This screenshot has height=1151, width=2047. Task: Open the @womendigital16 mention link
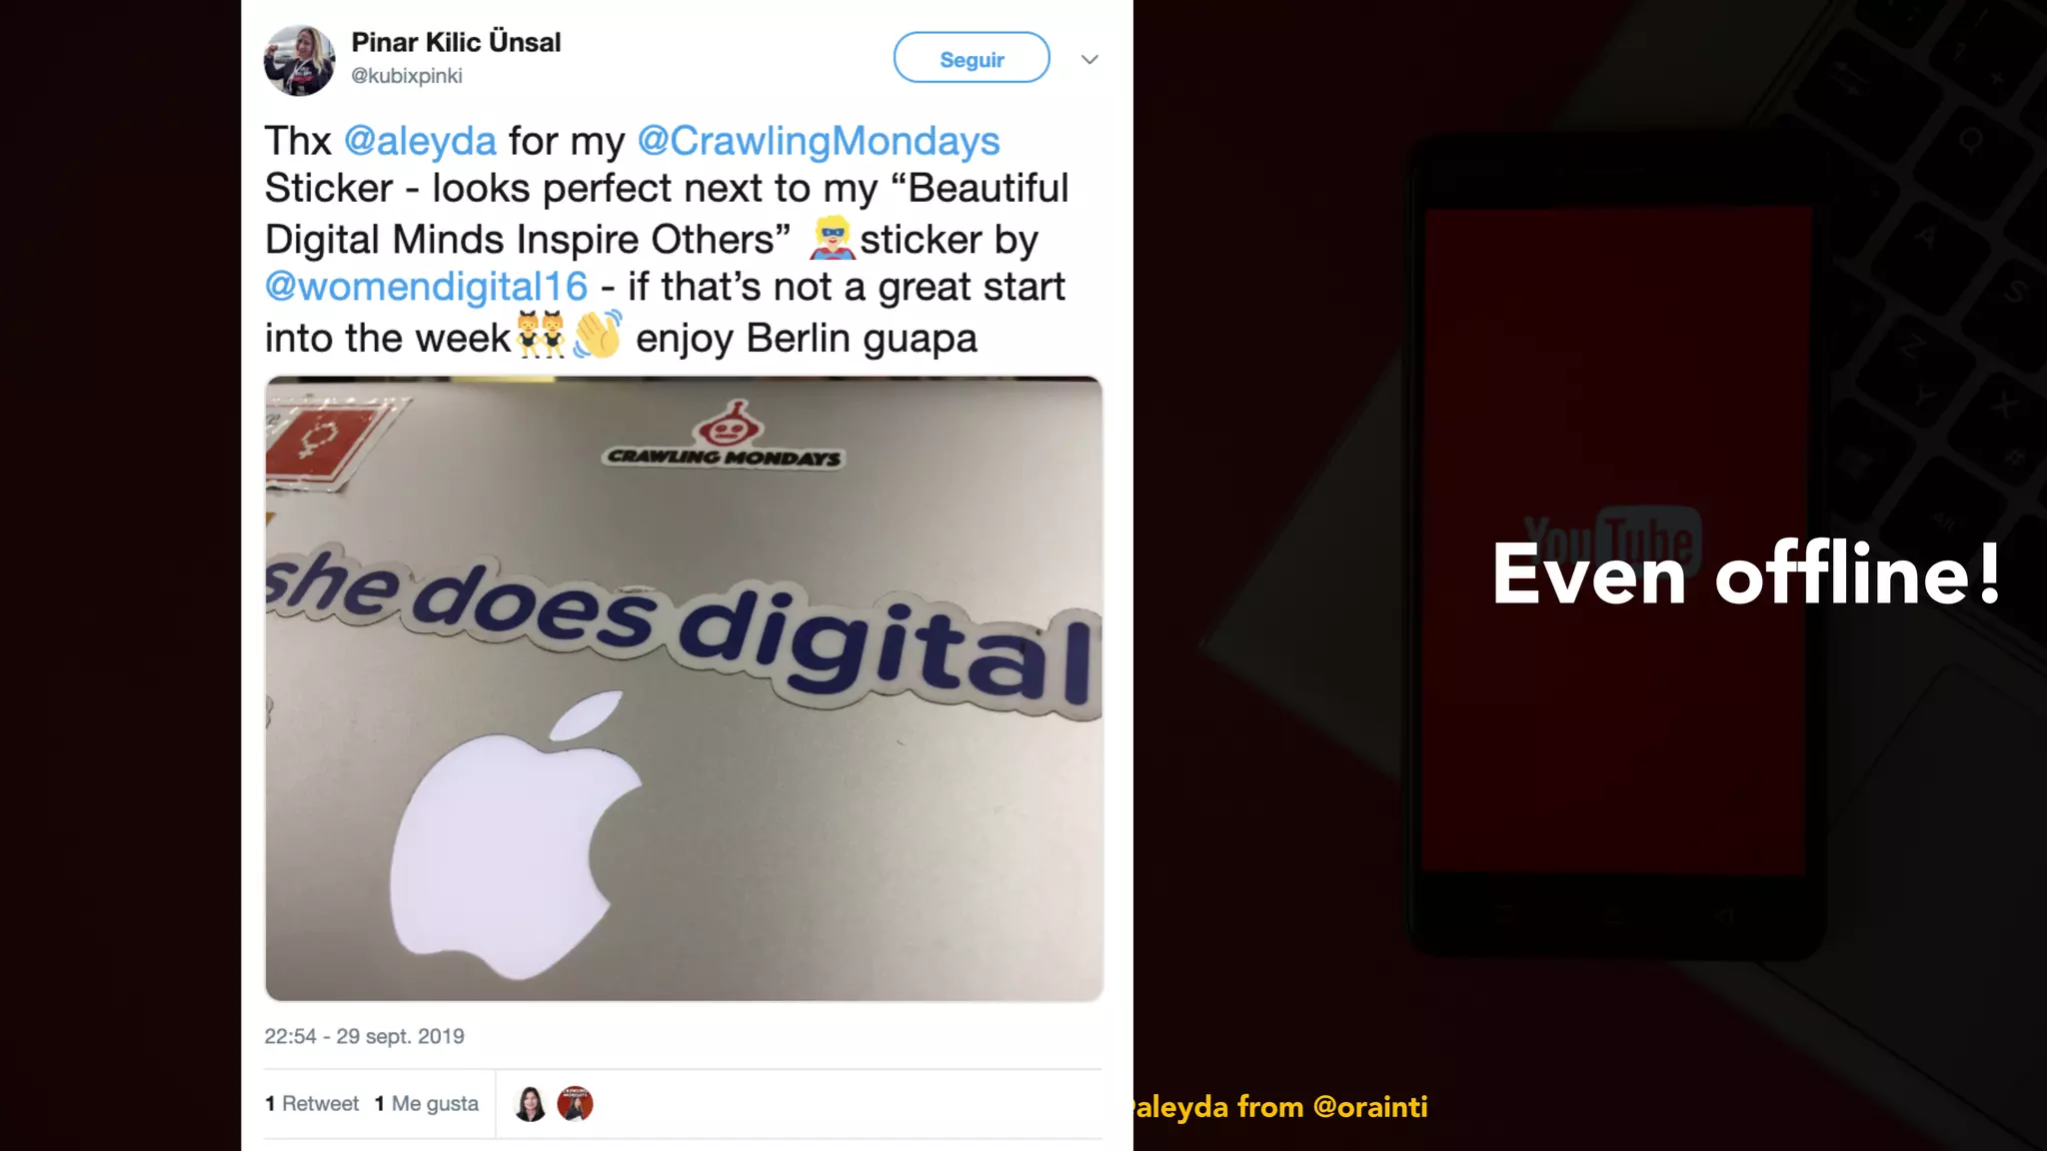click(426, 287)
